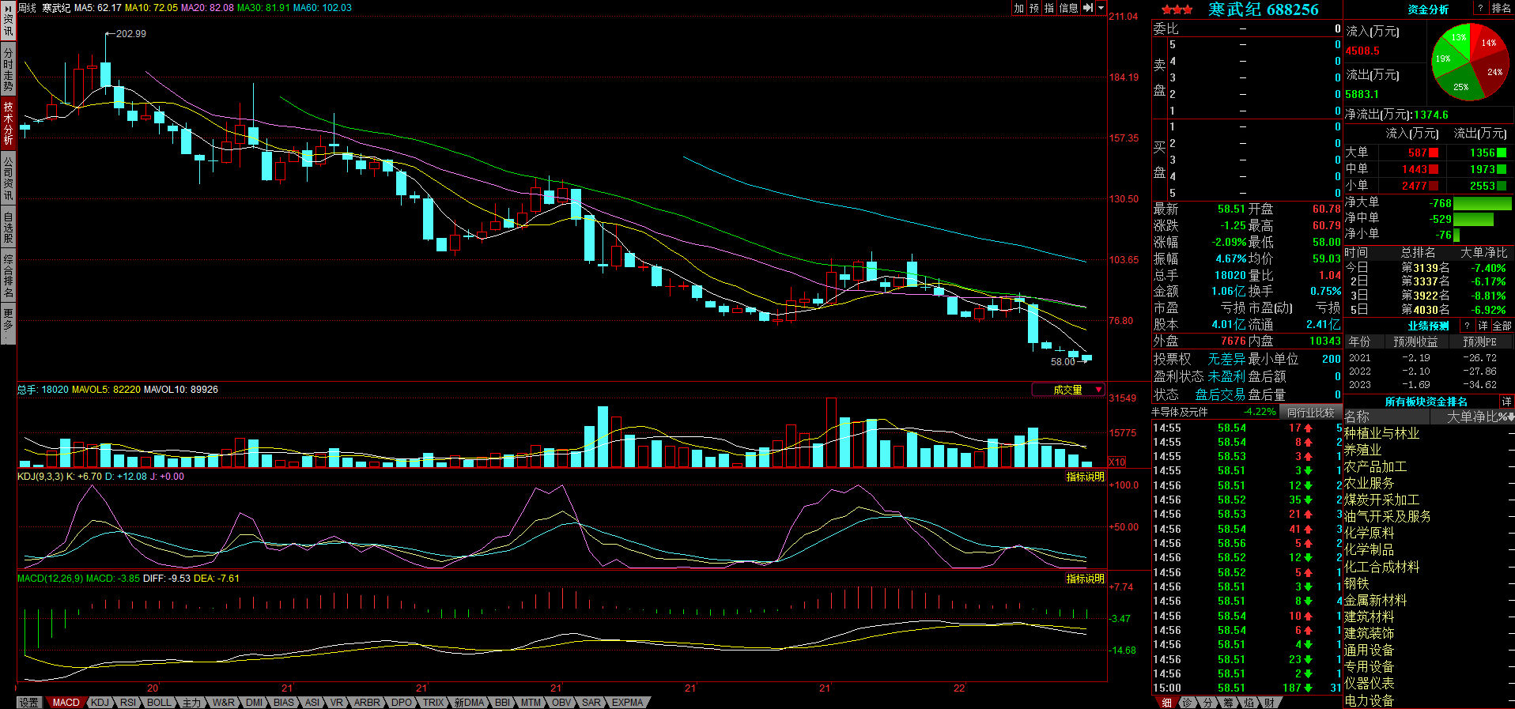Switch to the BOLL indicator tab
The image size is (1515, 709).
pyautogui.click(x=159, y=702)
